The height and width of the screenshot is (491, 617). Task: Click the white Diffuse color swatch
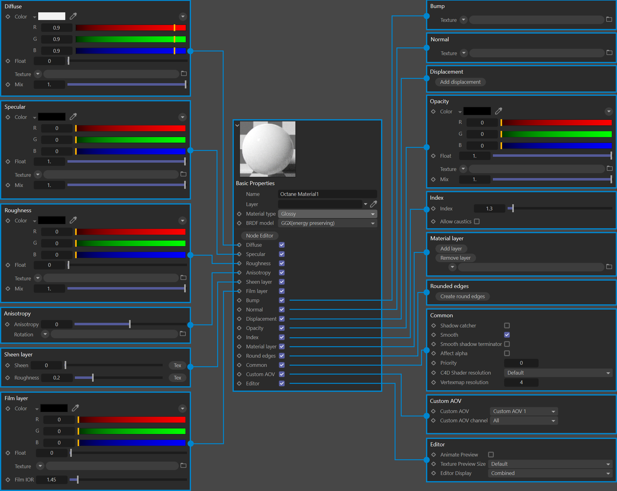52,16
